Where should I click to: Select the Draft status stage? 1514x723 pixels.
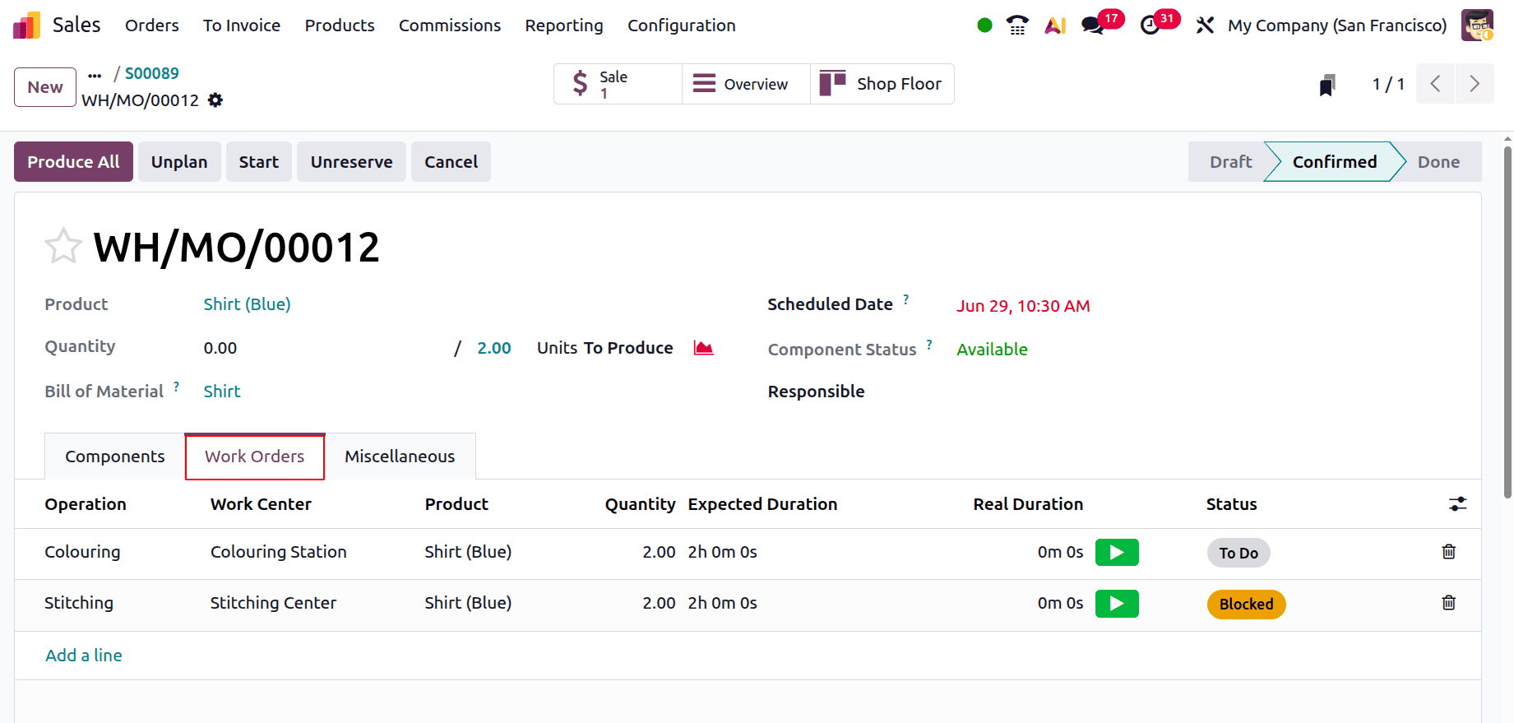1230,162
